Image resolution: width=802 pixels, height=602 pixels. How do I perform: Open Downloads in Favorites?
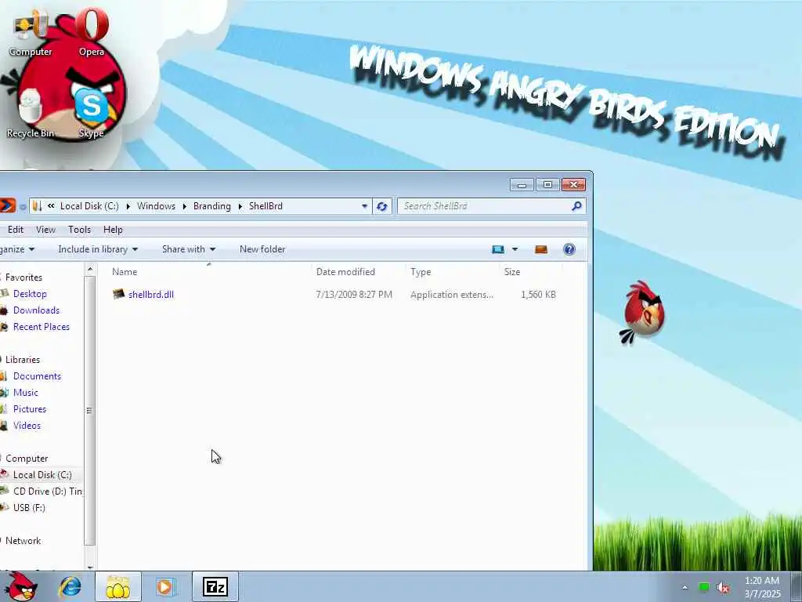[x=36, y=310]
